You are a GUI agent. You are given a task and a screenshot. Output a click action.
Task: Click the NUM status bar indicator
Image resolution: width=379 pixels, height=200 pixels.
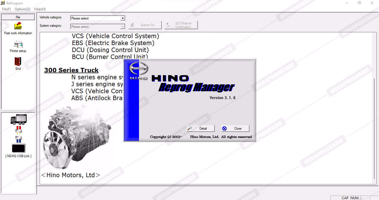point(355,198)
